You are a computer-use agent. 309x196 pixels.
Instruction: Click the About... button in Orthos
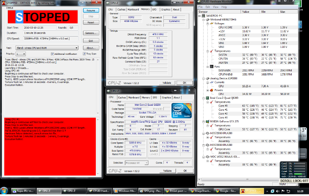point(91,48)
